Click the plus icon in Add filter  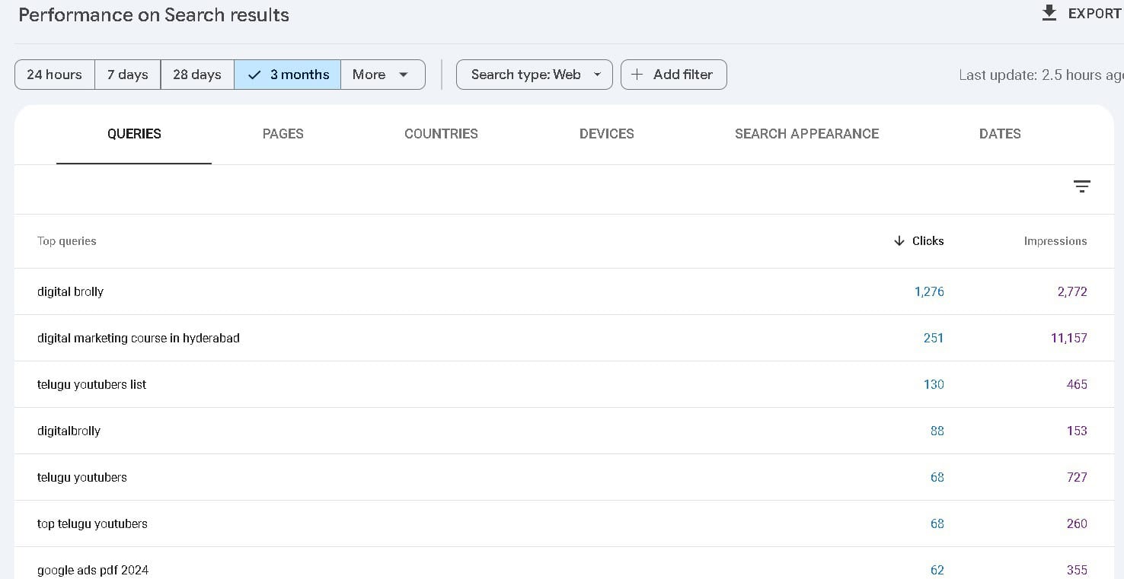pyautogui.click(x=637, y=75)
